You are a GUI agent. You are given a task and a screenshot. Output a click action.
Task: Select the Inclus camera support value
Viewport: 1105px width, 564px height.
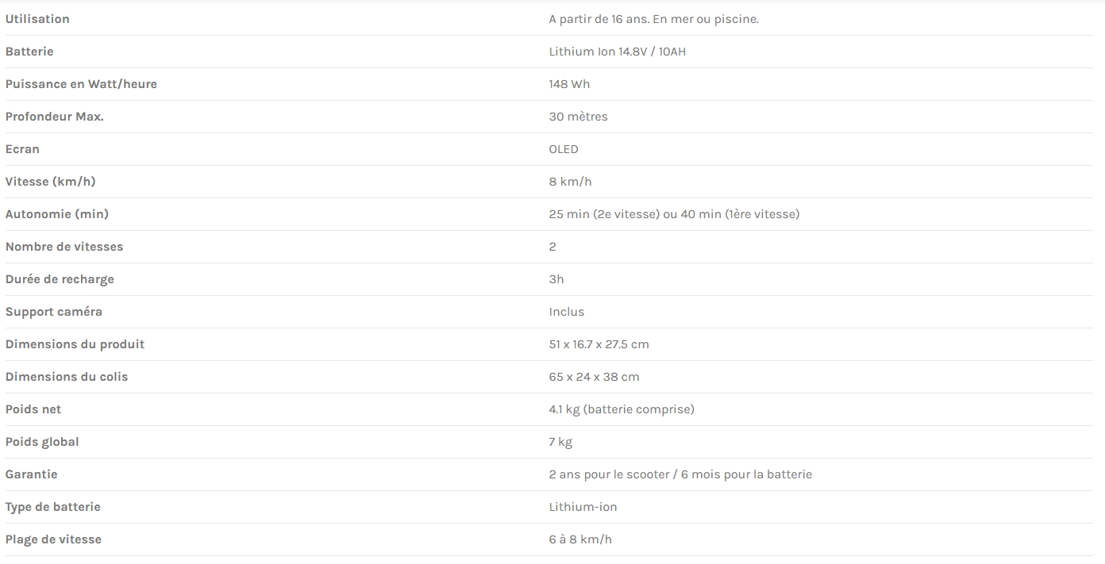(567, 312)
